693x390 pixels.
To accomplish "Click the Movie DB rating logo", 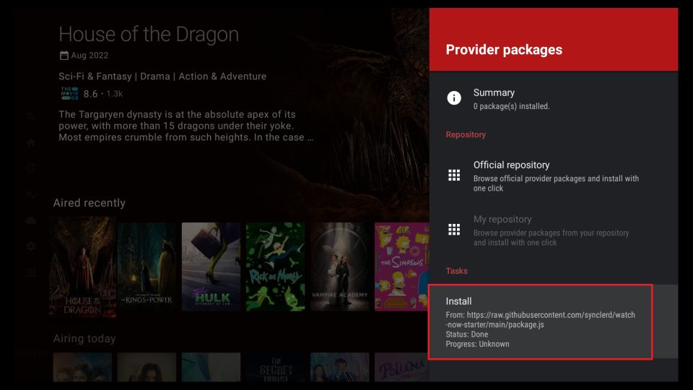I will [x=69, y=93].
